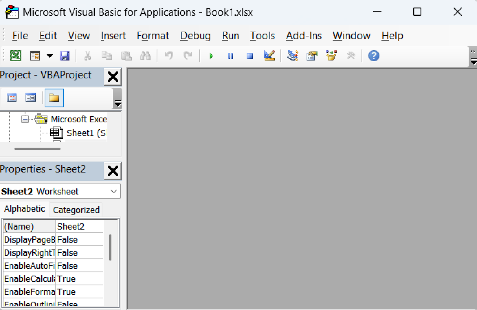Open the Project Explorer toolbar icon
The image size is (477, 310).
click(293, 56)
